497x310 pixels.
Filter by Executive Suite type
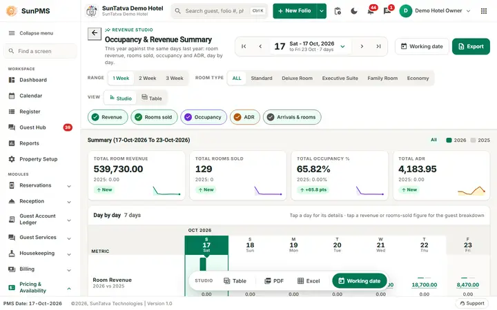340,78
